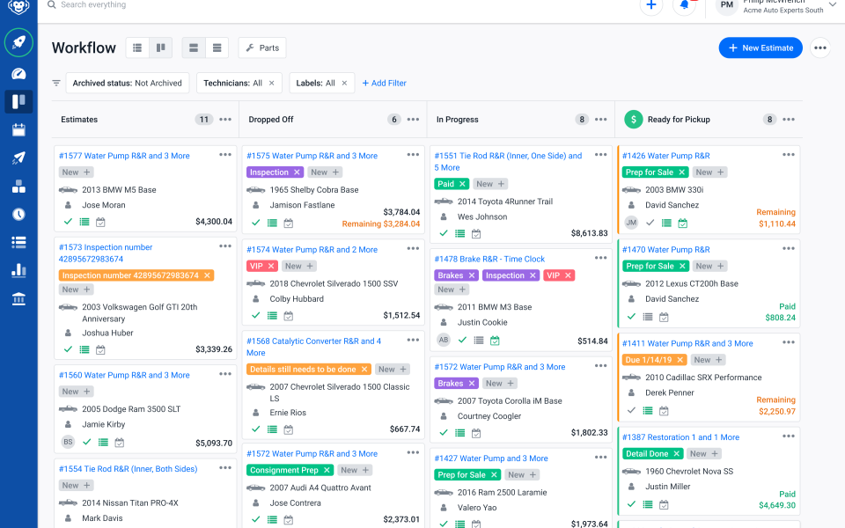
Task: Click the filter lines icon
Action: pyautogui.click(x=56, y=83)
